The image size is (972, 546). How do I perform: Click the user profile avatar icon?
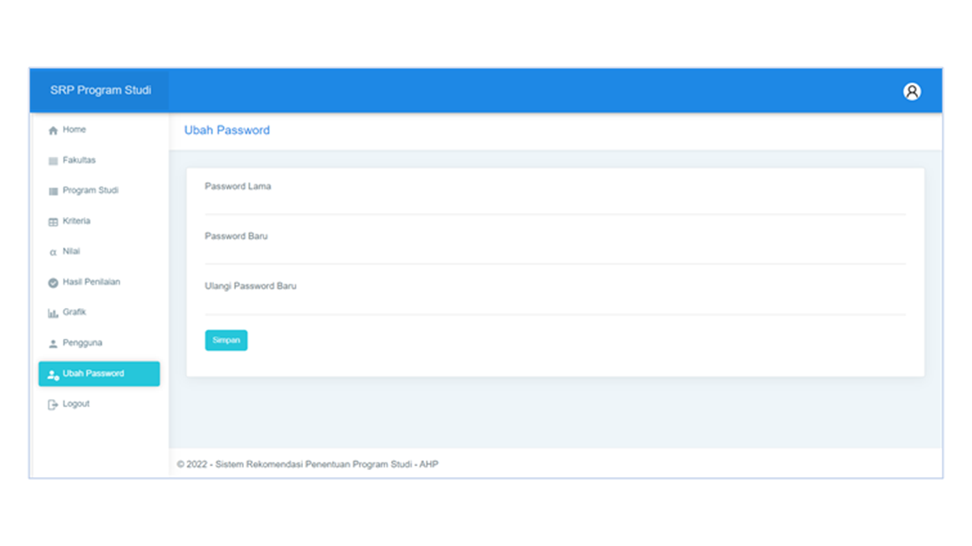pos(911,91)
